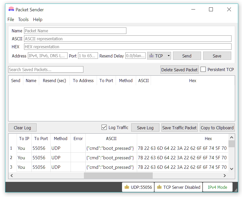This screenshot has width=242, height=197.
Task: Click the log scroll up arrow
Action: [232, 137]
